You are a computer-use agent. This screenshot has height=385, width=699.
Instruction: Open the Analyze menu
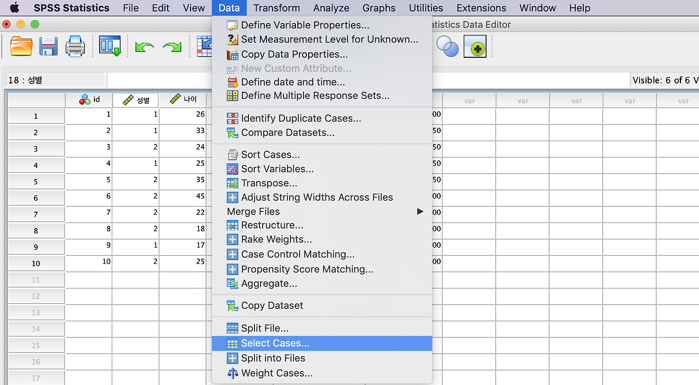tap(331, 8)
